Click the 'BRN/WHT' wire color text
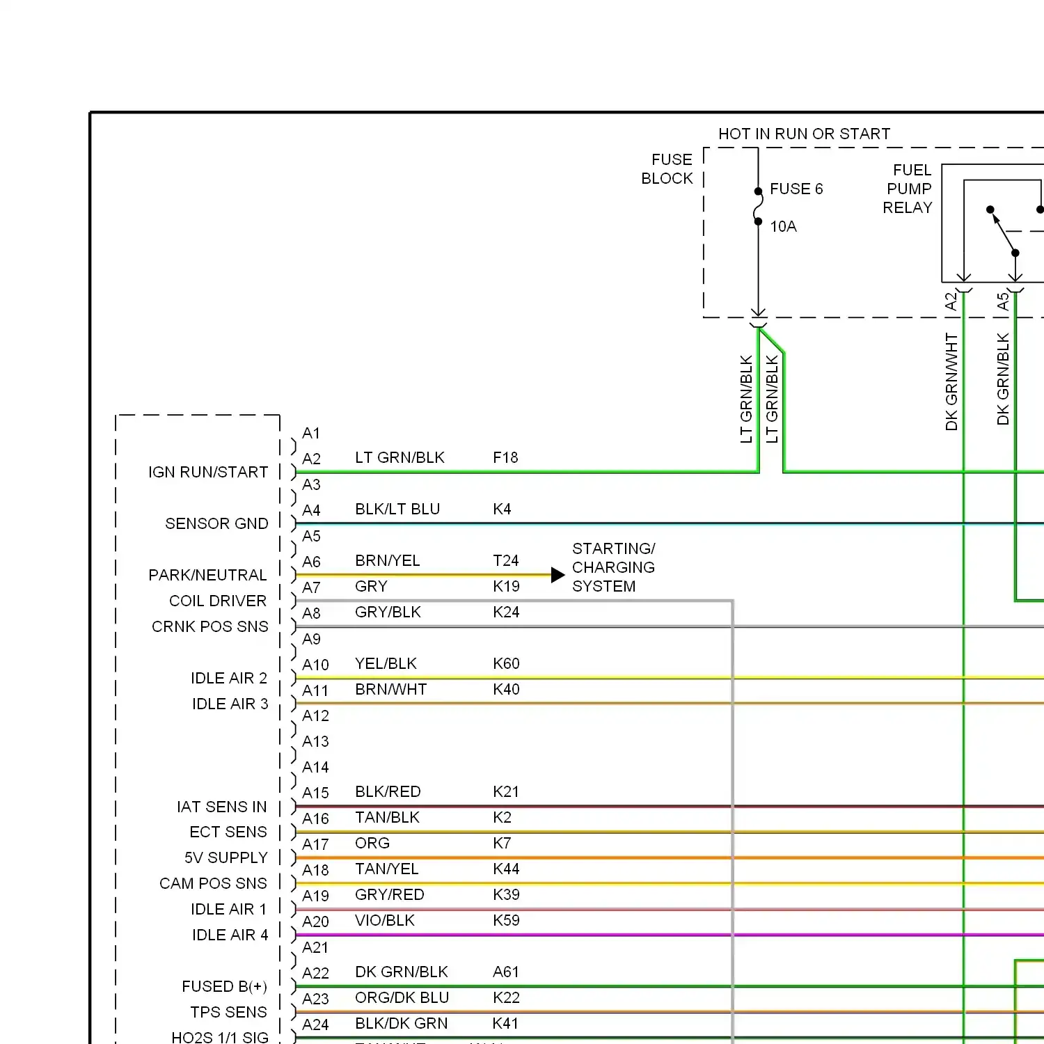Image resolution: width=1044 pixels, height=1044 pixels. pos(390,689)
